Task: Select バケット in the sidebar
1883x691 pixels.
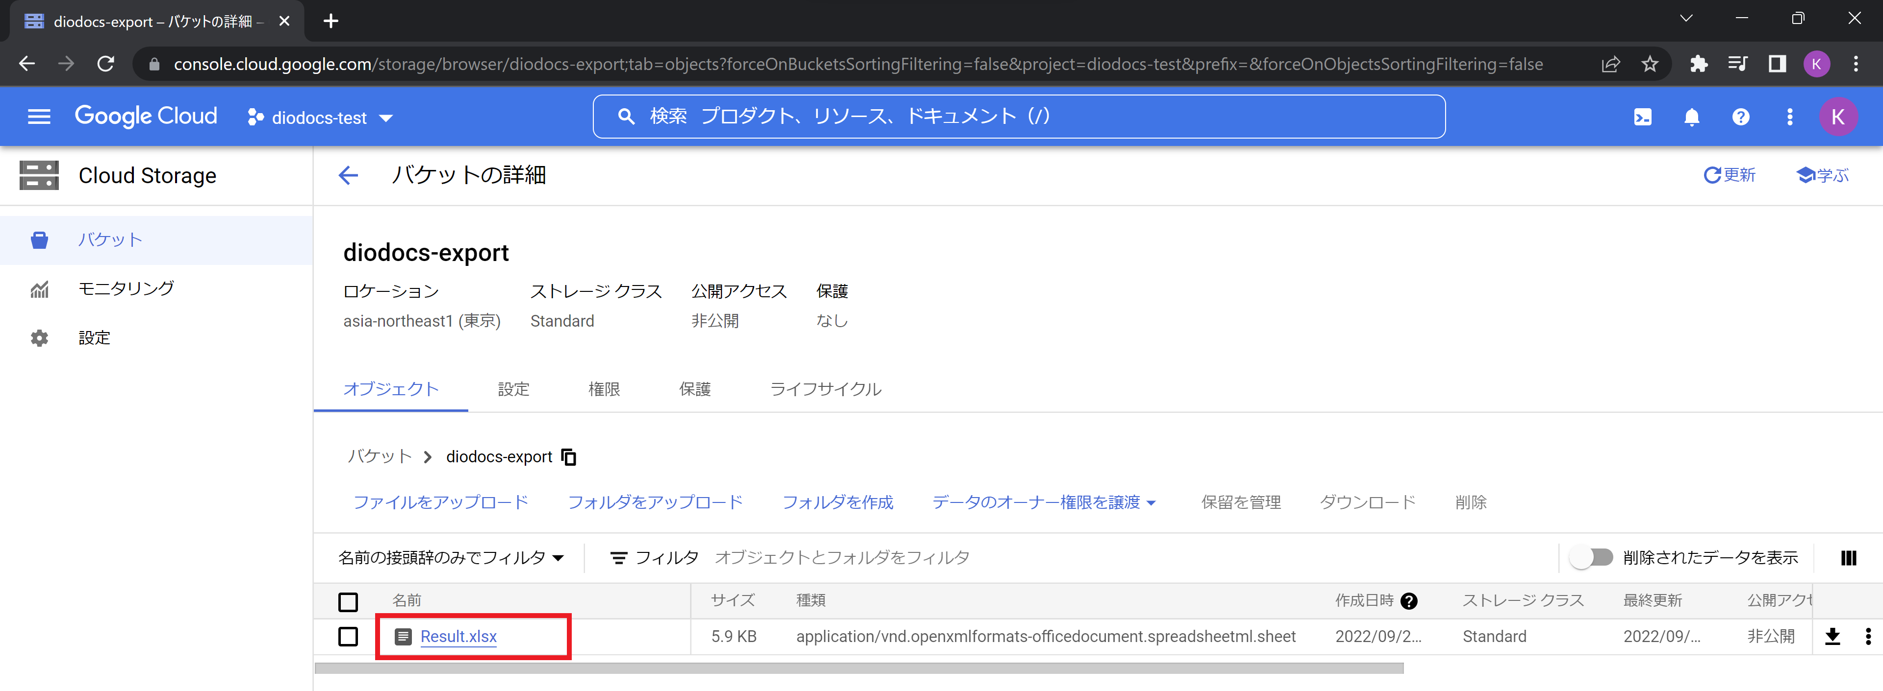Action: [156, 240]
